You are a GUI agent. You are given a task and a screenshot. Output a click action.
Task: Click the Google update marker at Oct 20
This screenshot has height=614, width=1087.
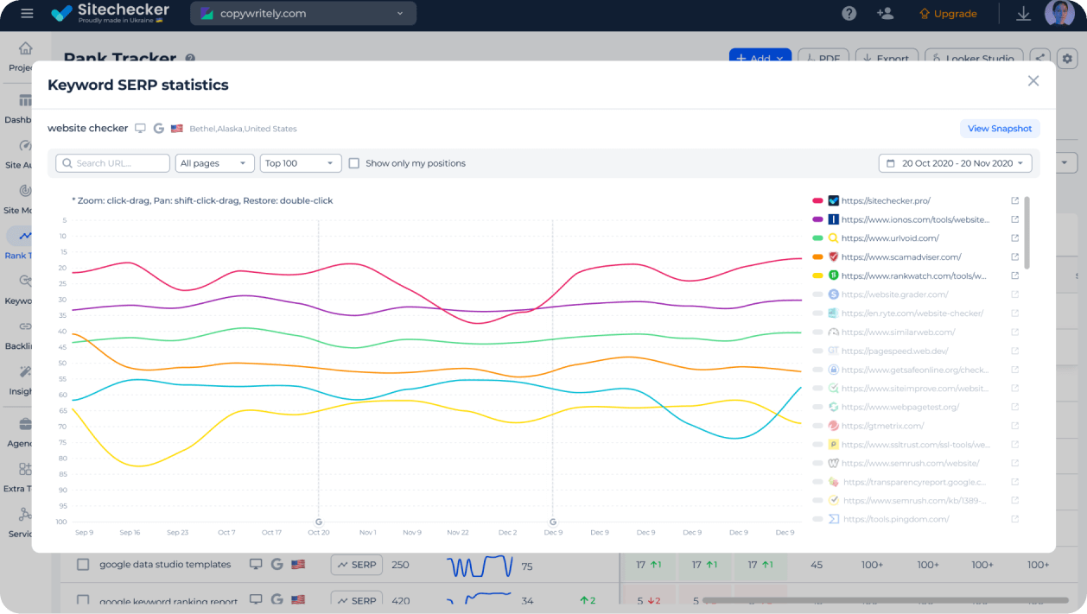click(319, 522)
